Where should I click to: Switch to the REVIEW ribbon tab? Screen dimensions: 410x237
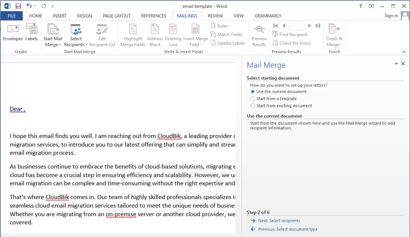coord(215,16)
